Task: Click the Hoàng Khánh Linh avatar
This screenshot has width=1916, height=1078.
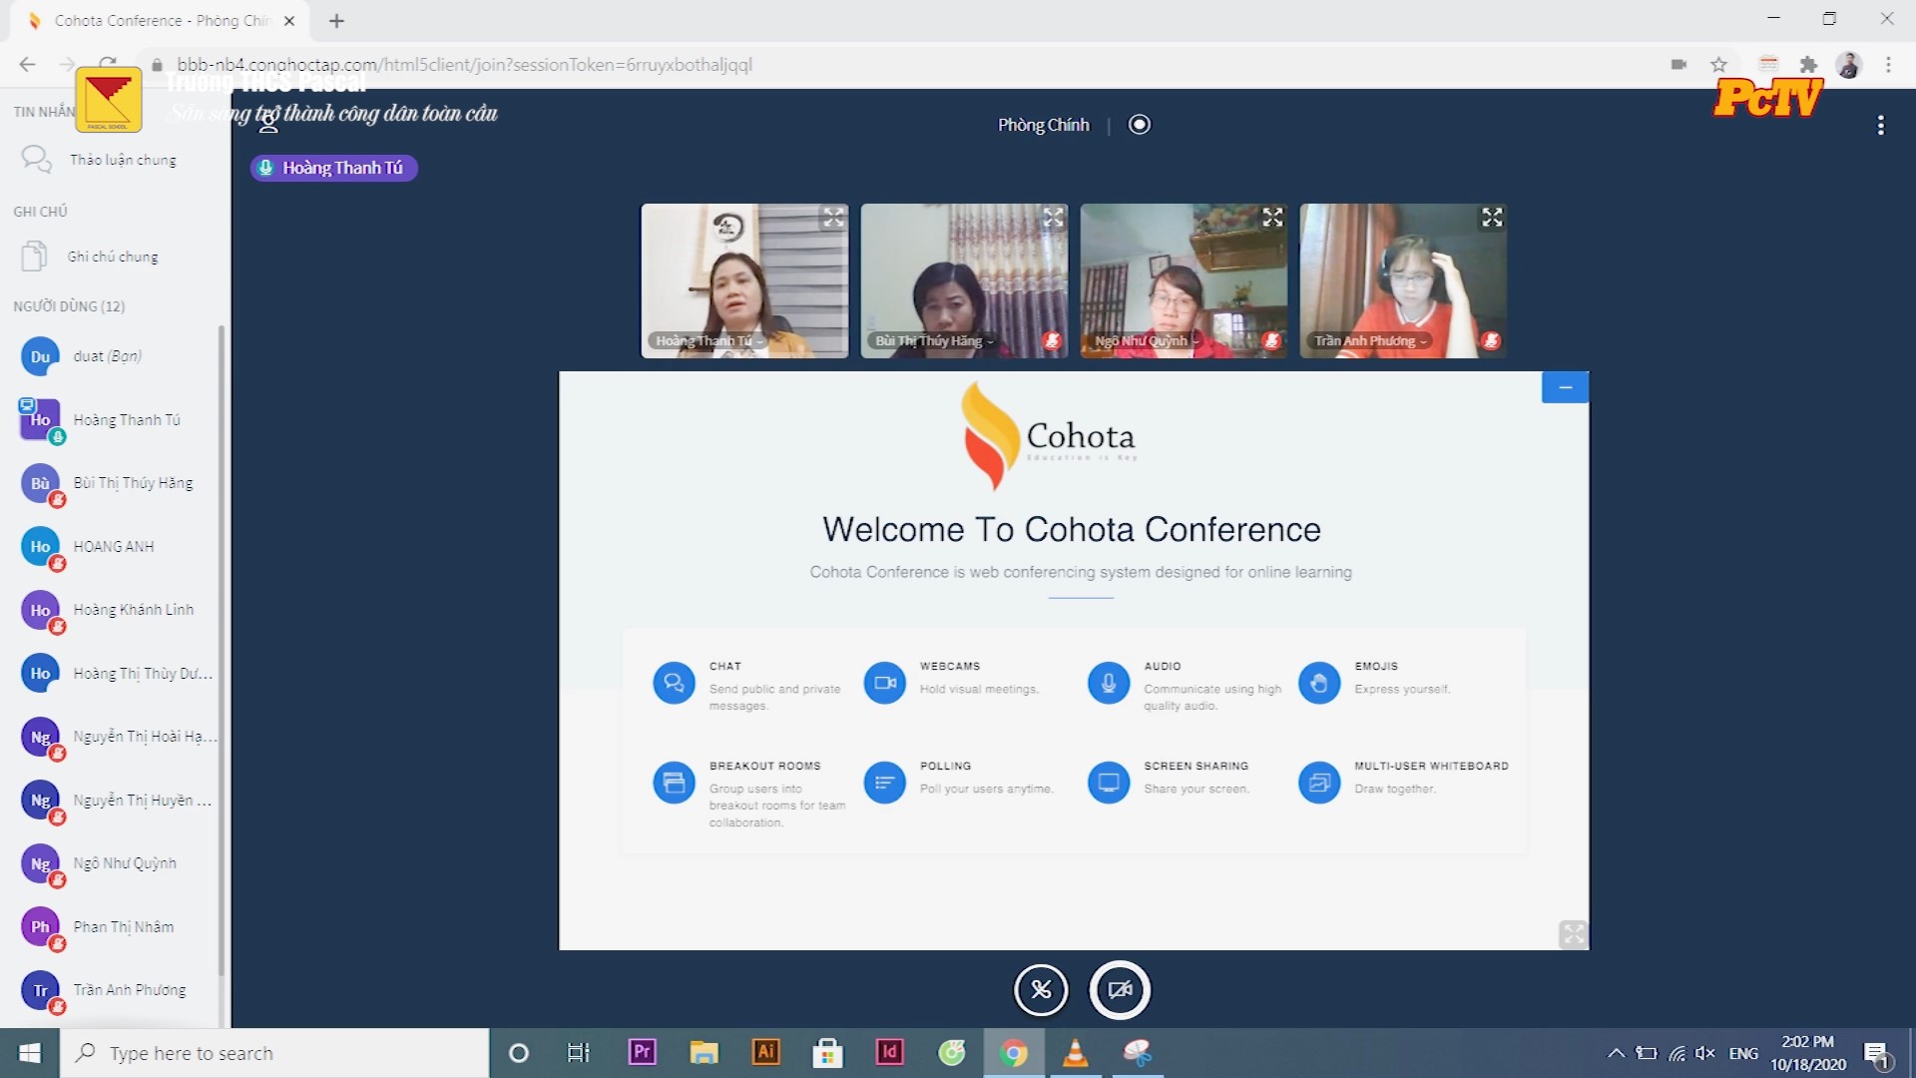Action: 40,610
